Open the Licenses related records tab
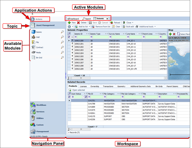The height and width of the screenshot is (148, 192). [83, 86]
